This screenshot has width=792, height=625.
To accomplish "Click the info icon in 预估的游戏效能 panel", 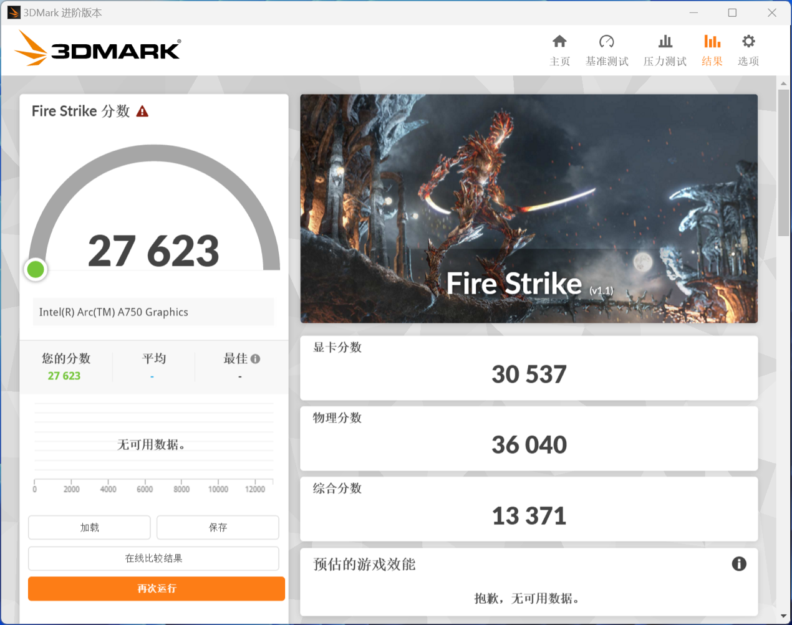I will tap(739, 564).
